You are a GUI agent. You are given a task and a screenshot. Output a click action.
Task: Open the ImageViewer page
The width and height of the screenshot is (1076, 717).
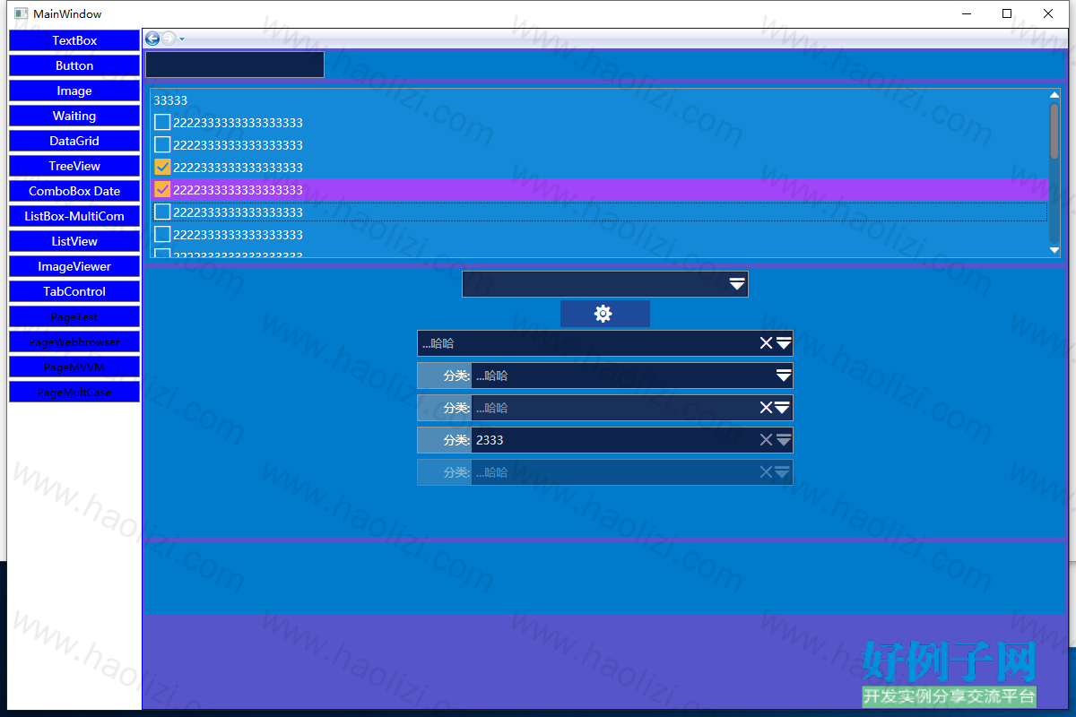coord(74,266)
